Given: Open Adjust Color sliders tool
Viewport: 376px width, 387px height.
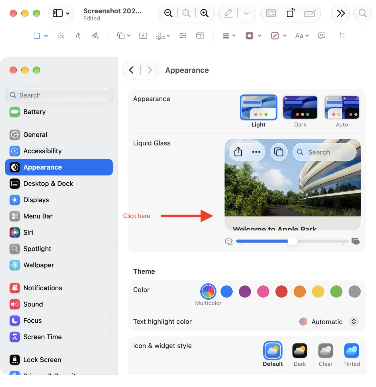Looking at the screenshot, I should pyautogui.click(x=183, y=36).
